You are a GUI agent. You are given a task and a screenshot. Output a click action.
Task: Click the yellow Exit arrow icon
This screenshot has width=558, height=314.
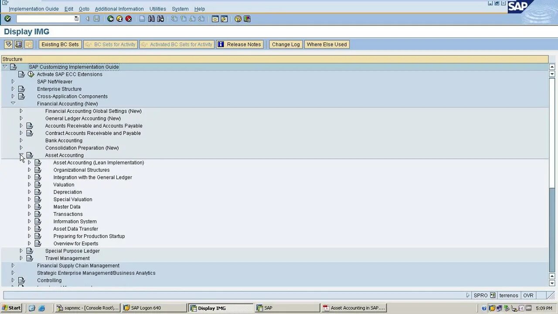119,19
